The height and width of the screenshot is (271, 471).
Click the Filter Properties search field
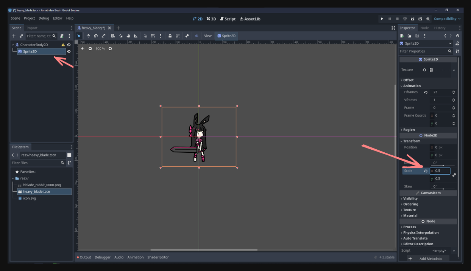coord(426,51)
